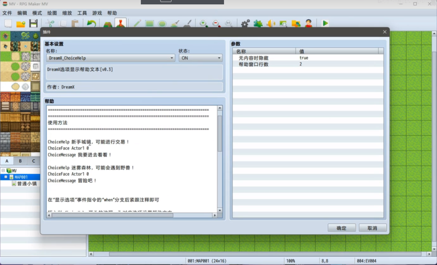Image resolution: width=437 pixels, height=265 pixels.
Task: Open the 绘图 menu
Action: [52, 13]
